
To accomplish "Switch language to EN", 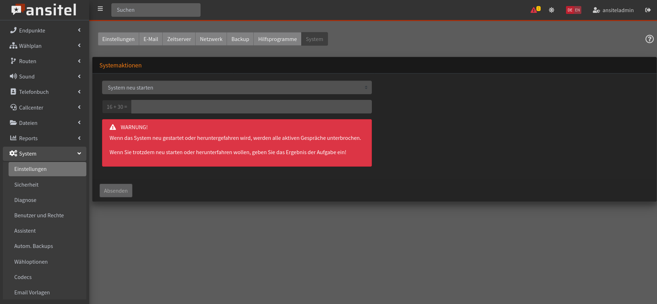I will click(577, 10).
